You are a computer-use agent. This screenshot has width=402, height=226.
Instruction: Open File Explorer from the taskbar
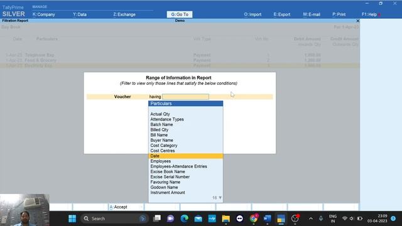226,218
